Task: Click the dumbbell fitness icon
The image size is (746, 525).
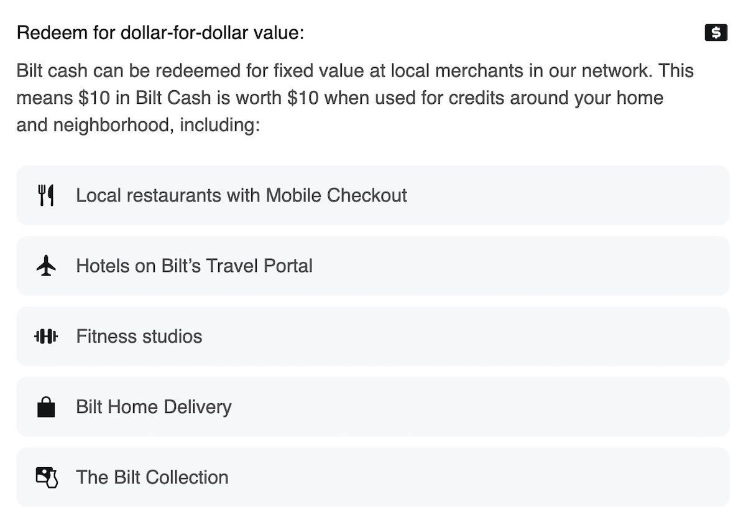Action: click(x=46, y=337)
